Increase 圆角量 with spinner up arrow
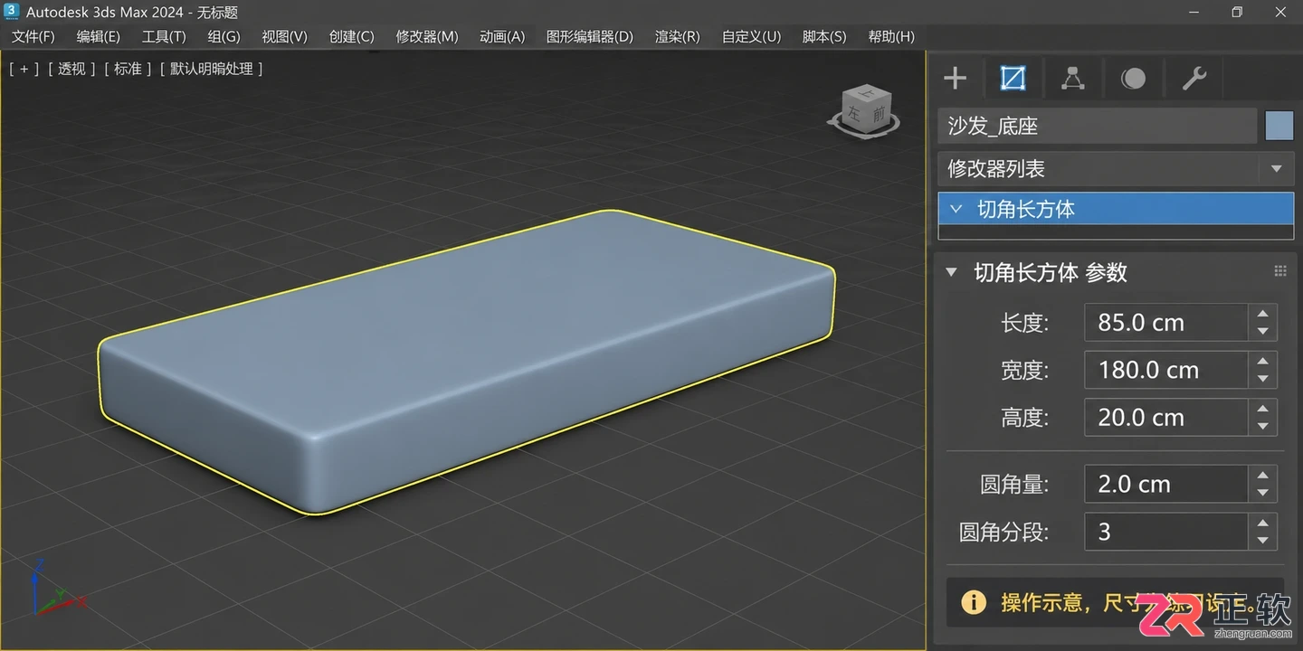The width and height of the screenshot is (1303, 651). point(1262,475)
